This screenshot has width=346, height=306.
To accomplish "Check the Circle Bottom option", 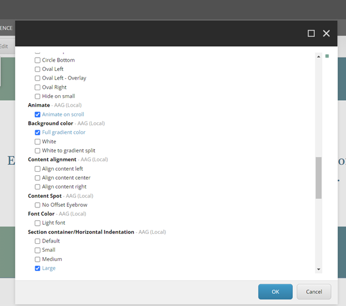I will tap(37, 60).
